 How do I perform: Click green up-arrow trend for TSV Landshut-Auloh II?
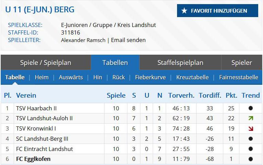coord(251,119)
